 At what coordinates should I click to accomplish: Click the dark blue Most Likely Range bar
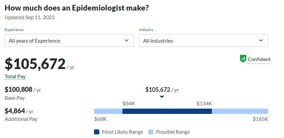[x=167, y=111]
